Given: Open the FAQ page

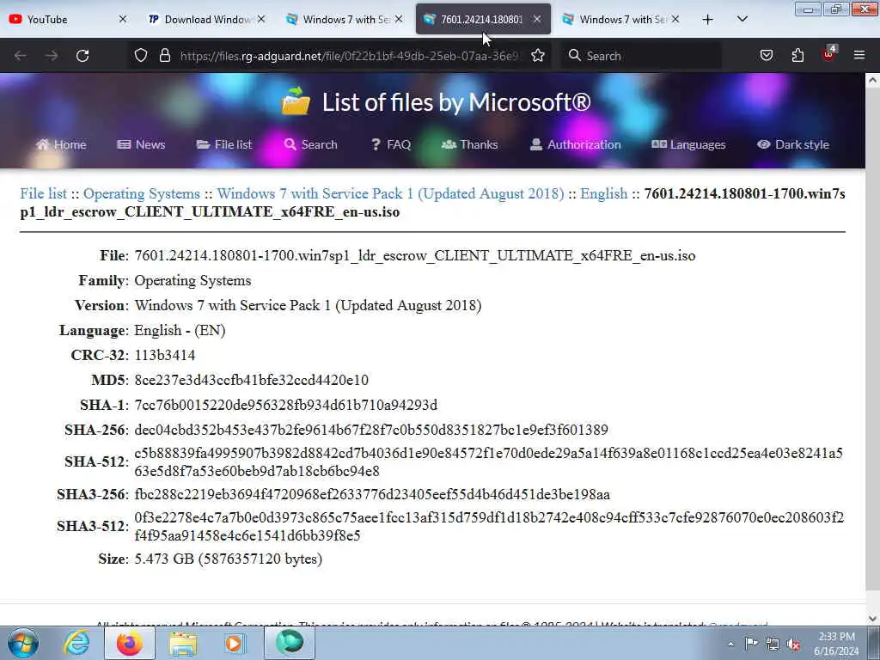Looking at the screenshot, I should tap(391, 144).
